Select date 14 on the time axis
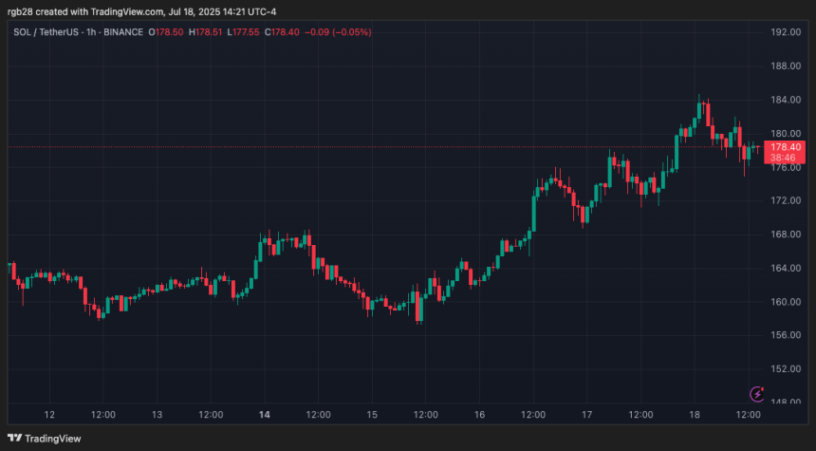Viewport: 816px width, 451px height. pos(265,415)
